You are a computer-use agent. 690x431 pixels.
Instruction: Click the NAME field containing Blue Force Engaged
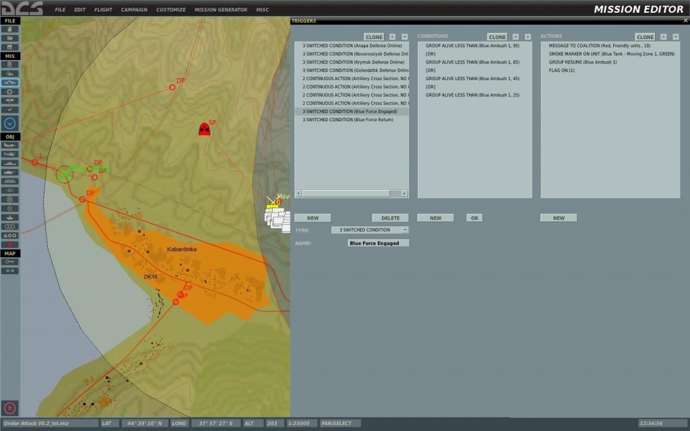click(377, 242)
